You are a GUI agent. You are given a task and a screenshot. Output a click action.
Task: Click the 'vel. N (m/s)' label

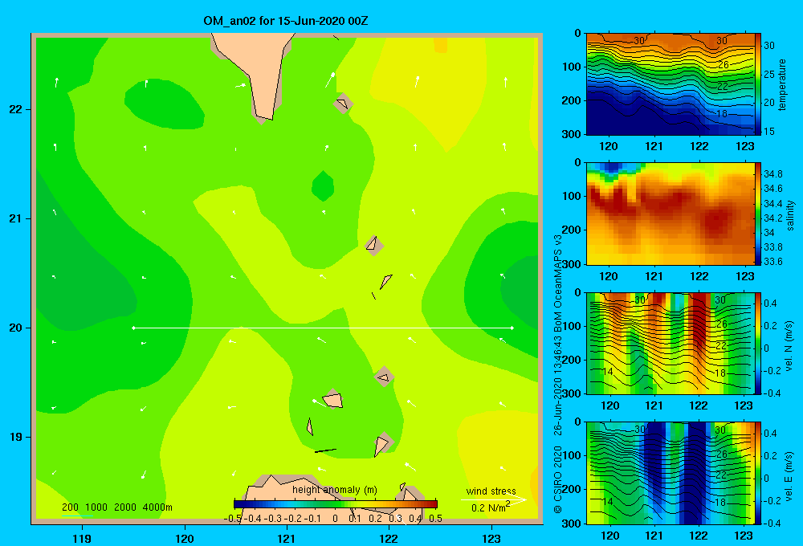tap(789, 346)
